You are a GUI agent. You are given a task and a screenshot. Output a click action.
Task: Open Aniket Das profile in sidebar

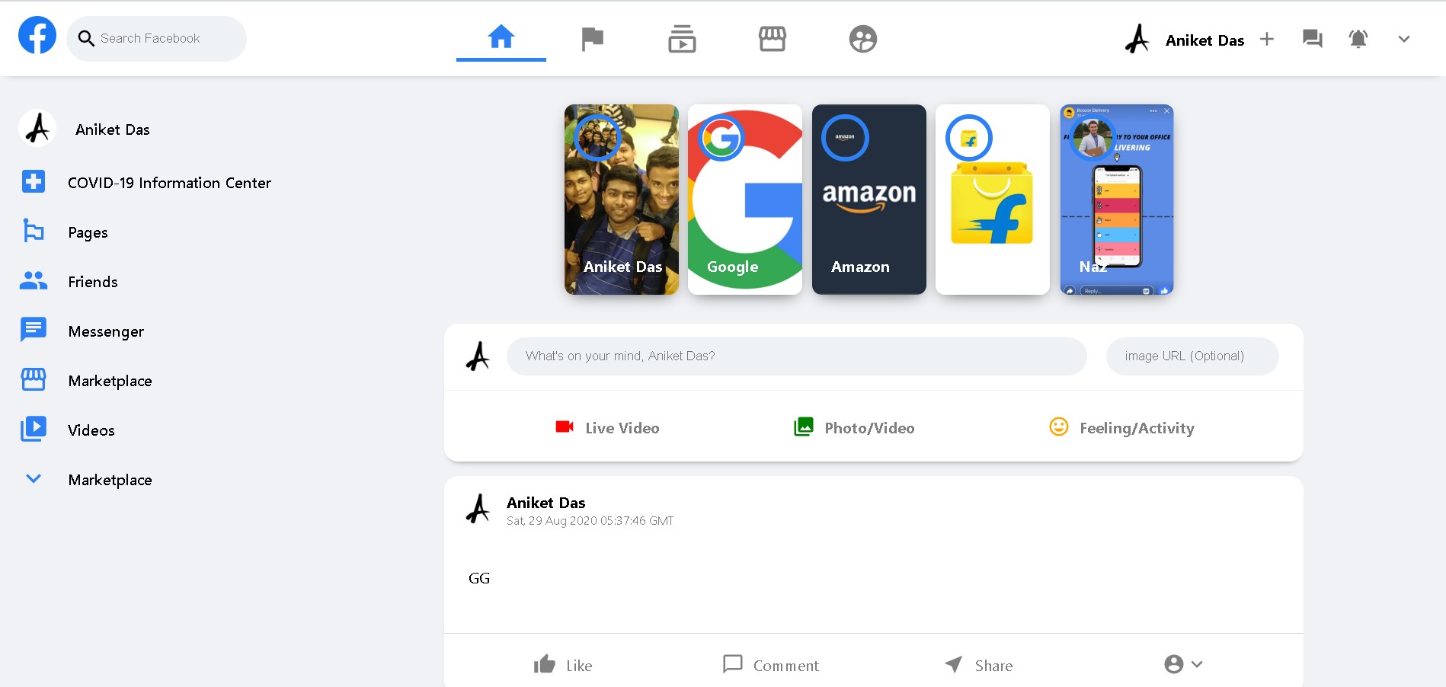[113, 129]
